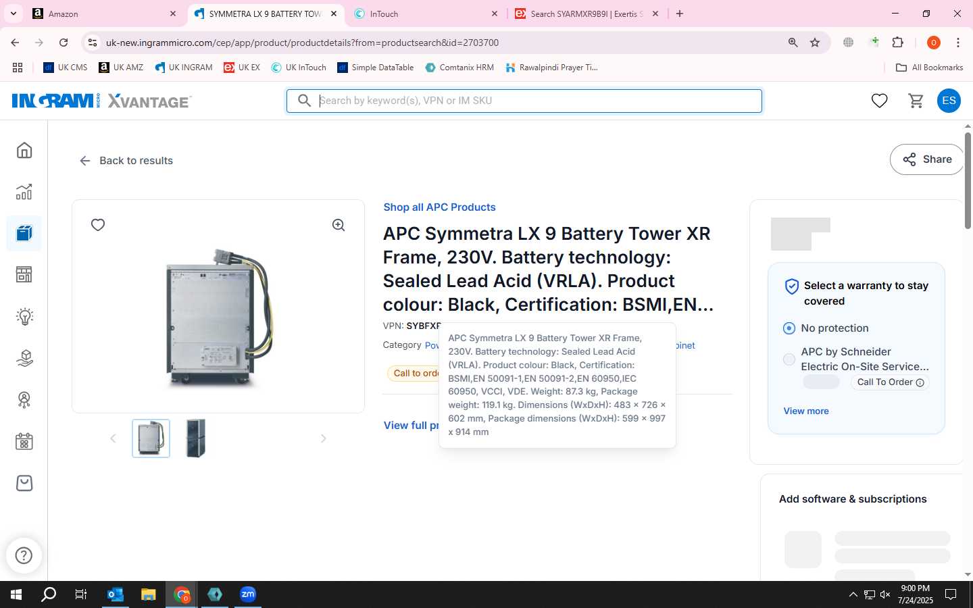
Task: Click the page vertical scrollbar
Action: [968, 181]
